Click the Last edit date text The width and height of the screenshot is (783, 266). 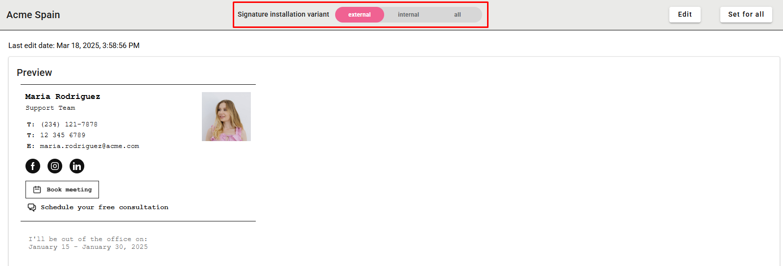[74, 46]
